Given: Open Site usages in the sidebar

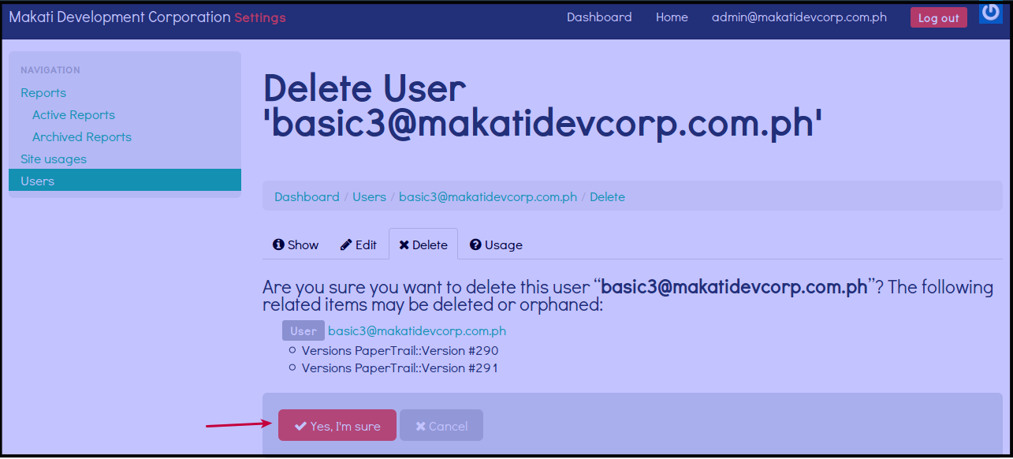Looking at the screenshot, I should (54, 159).
